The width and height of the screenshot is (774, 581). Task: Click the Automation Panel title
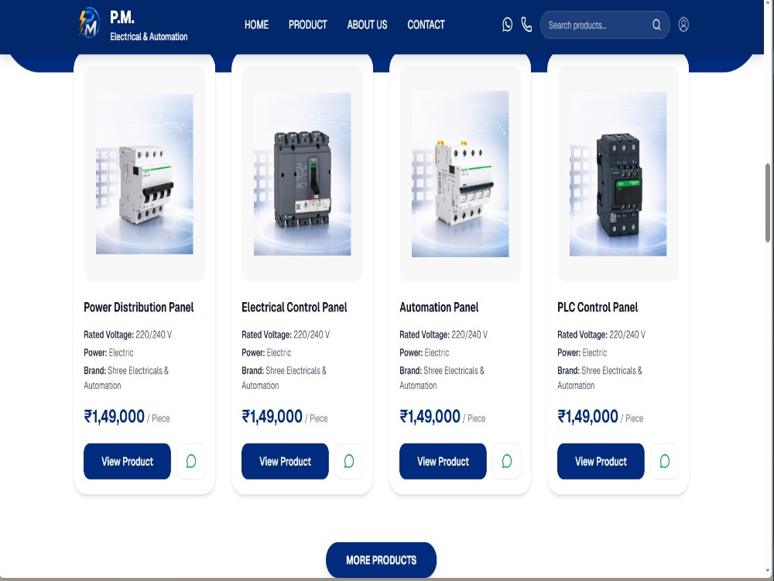click(439, 308)
